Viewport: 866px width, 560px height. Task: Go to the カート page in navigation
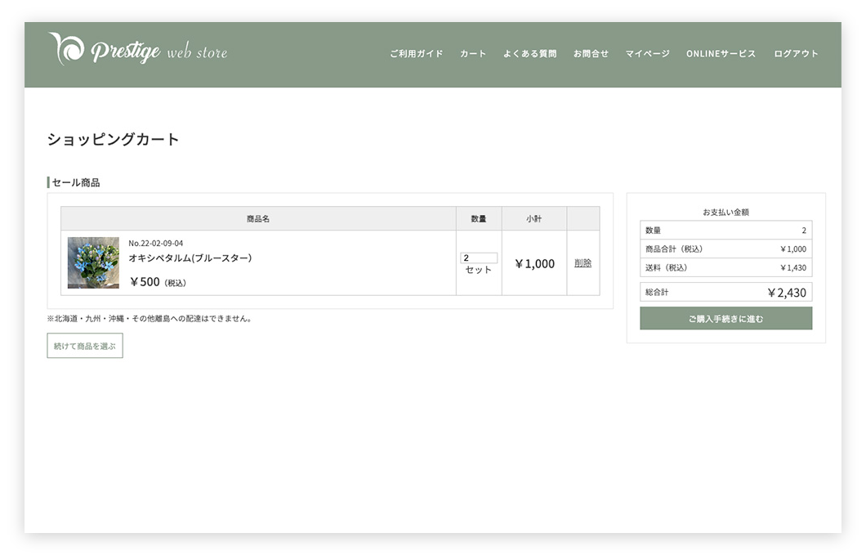coord(473,54)
